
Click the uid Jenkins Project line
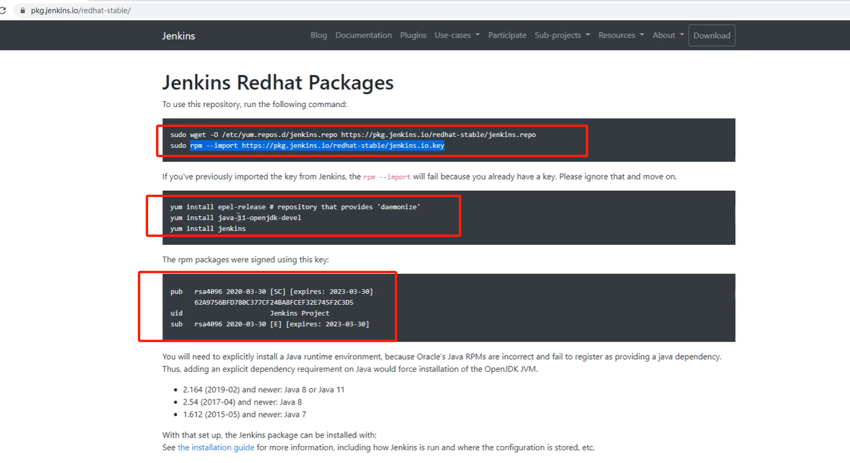click(250, 313)
